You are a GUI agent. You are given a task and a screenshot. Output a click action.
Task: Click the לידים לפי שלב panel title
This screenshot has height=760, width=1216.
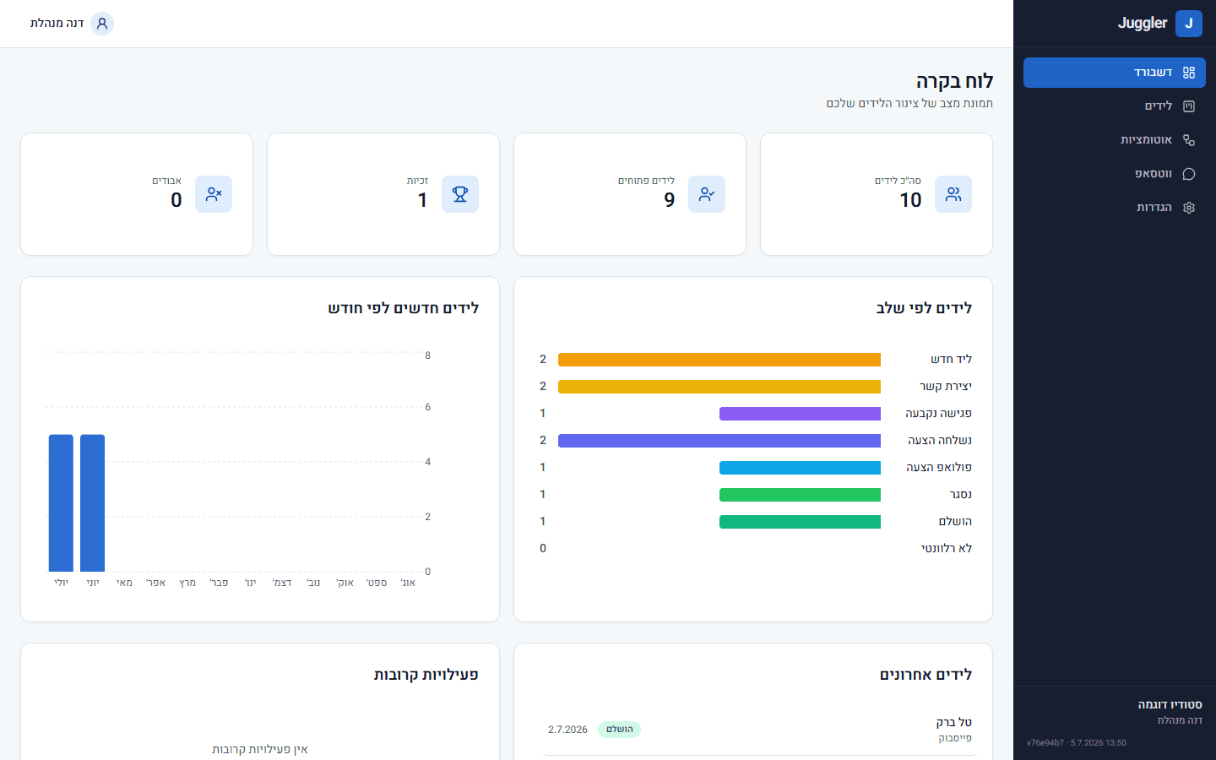(x=924, y=308)
